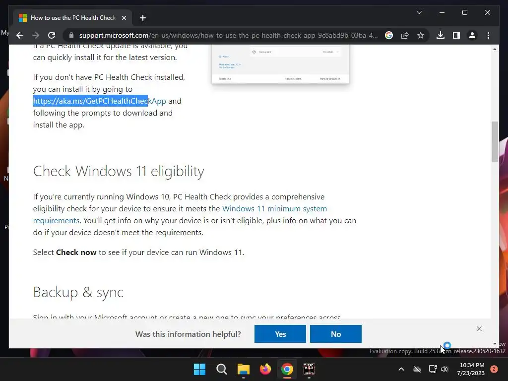The width and height of the screenshot is (508, 381).
Task: Go back using the browser back arrow
Action: [20, 35]
